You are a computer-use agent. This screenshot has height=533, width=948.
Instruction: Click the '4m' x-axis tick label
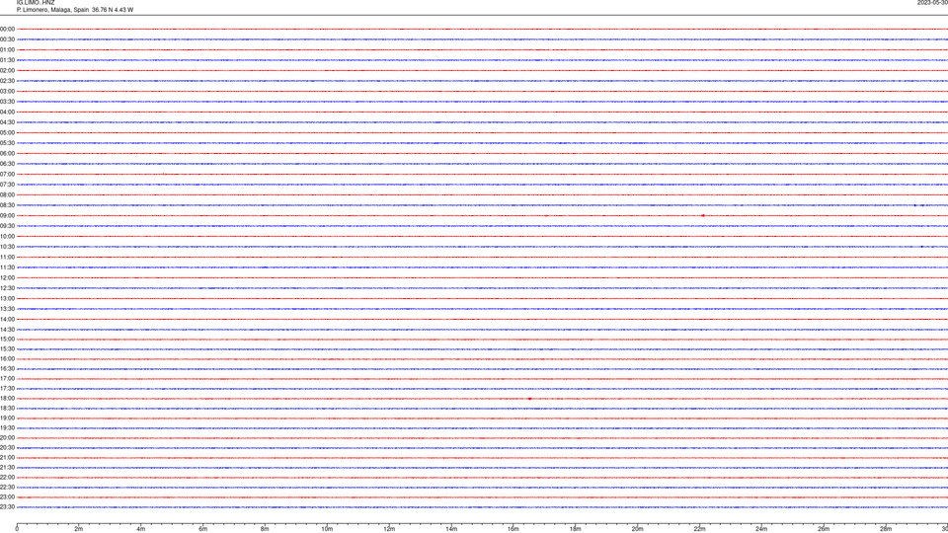[141, 529]
